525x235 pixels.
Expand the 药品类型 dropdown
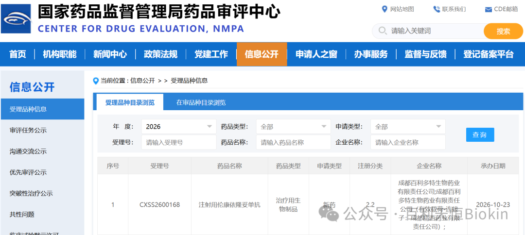(x=293, y=127)
